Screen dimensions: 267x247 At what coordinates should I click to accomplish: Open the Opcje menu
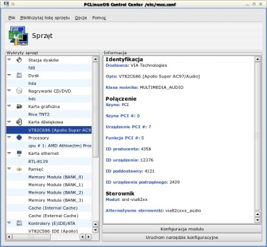point(81,18)
